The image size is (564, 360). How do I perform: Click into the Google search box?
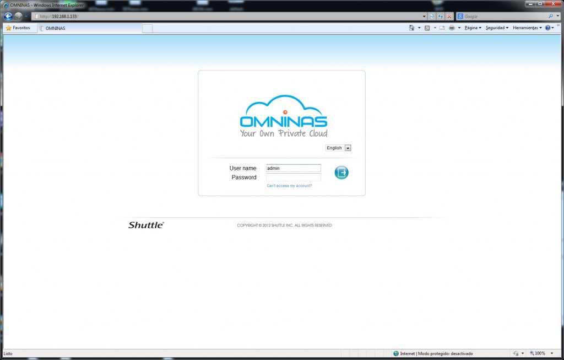506,16
